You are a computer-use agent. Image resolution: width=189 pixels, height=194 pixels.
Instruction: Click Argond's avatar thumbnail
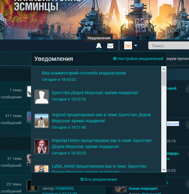(42, 121)
